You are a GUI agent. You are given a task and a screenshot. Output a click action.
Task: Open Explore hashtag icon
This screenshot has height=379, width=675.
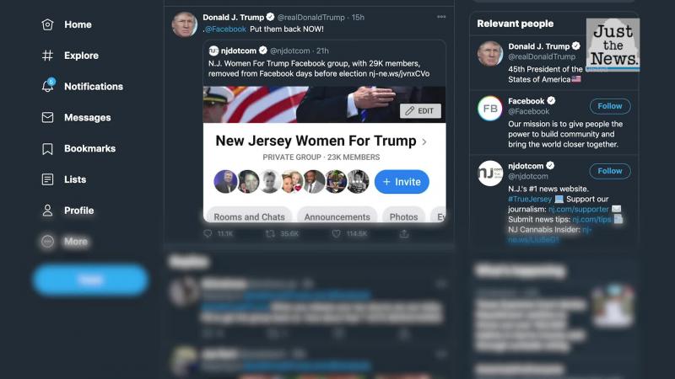47,56
